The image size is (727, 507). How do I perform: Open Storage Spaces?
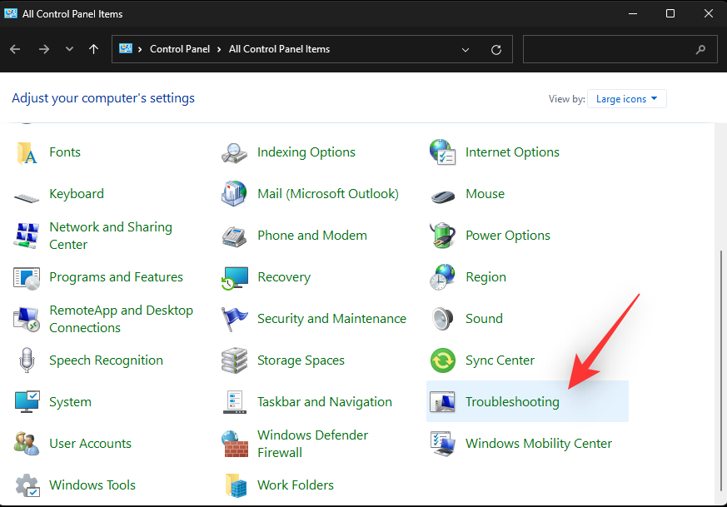coord(301,360)
